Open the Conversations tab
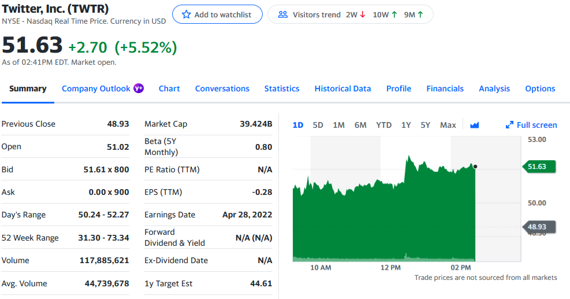570x299 pixels. (x=222, y=88)
